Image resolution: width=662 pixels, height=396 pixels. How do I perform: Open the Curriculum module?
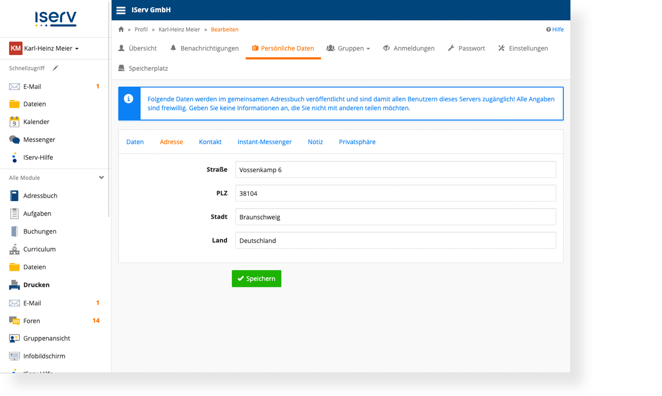[39, 249]
